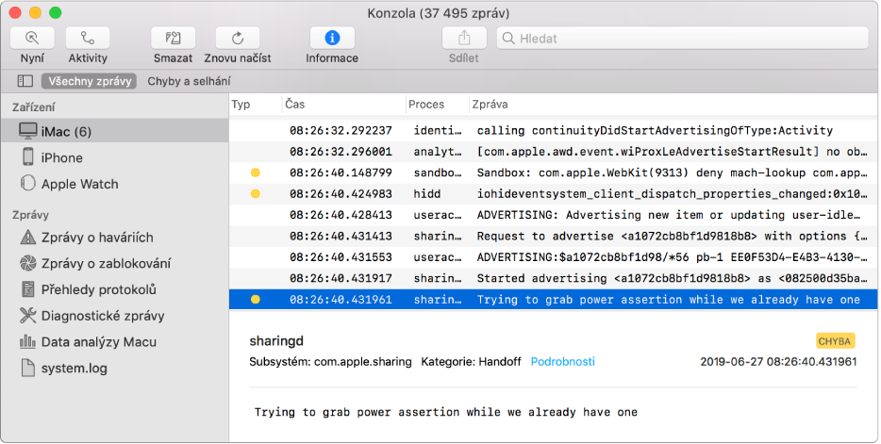This screenshot has width=881, height=444.
Task: Select the 'Advertising new item' row
Action: coord(554,215)
